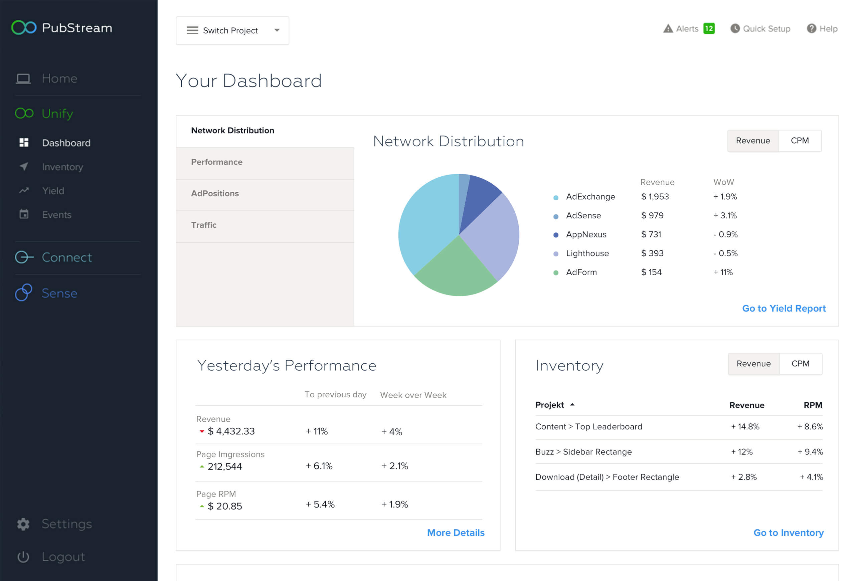
Task: Click the Revenue column header in Inventory
Action: (746, 405)
